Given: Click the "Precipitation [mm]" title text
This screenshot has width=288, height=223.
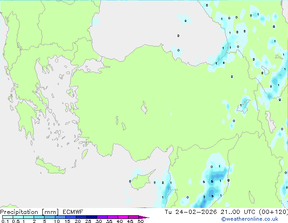Looking at the screenshot, I should pos(30,212).
